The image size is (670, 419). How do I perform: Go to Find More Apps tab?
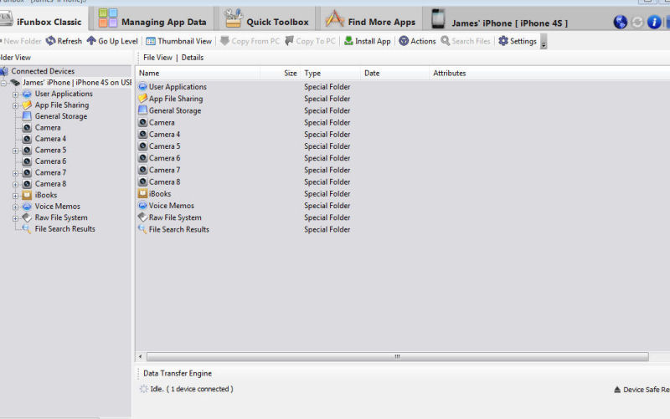click(x=370, y=19)
